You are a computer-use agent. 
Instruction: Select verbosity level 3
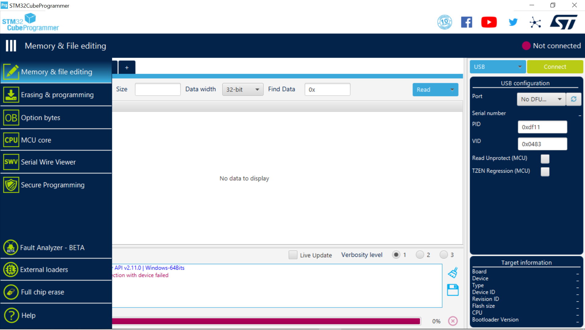tap(443, 255)
